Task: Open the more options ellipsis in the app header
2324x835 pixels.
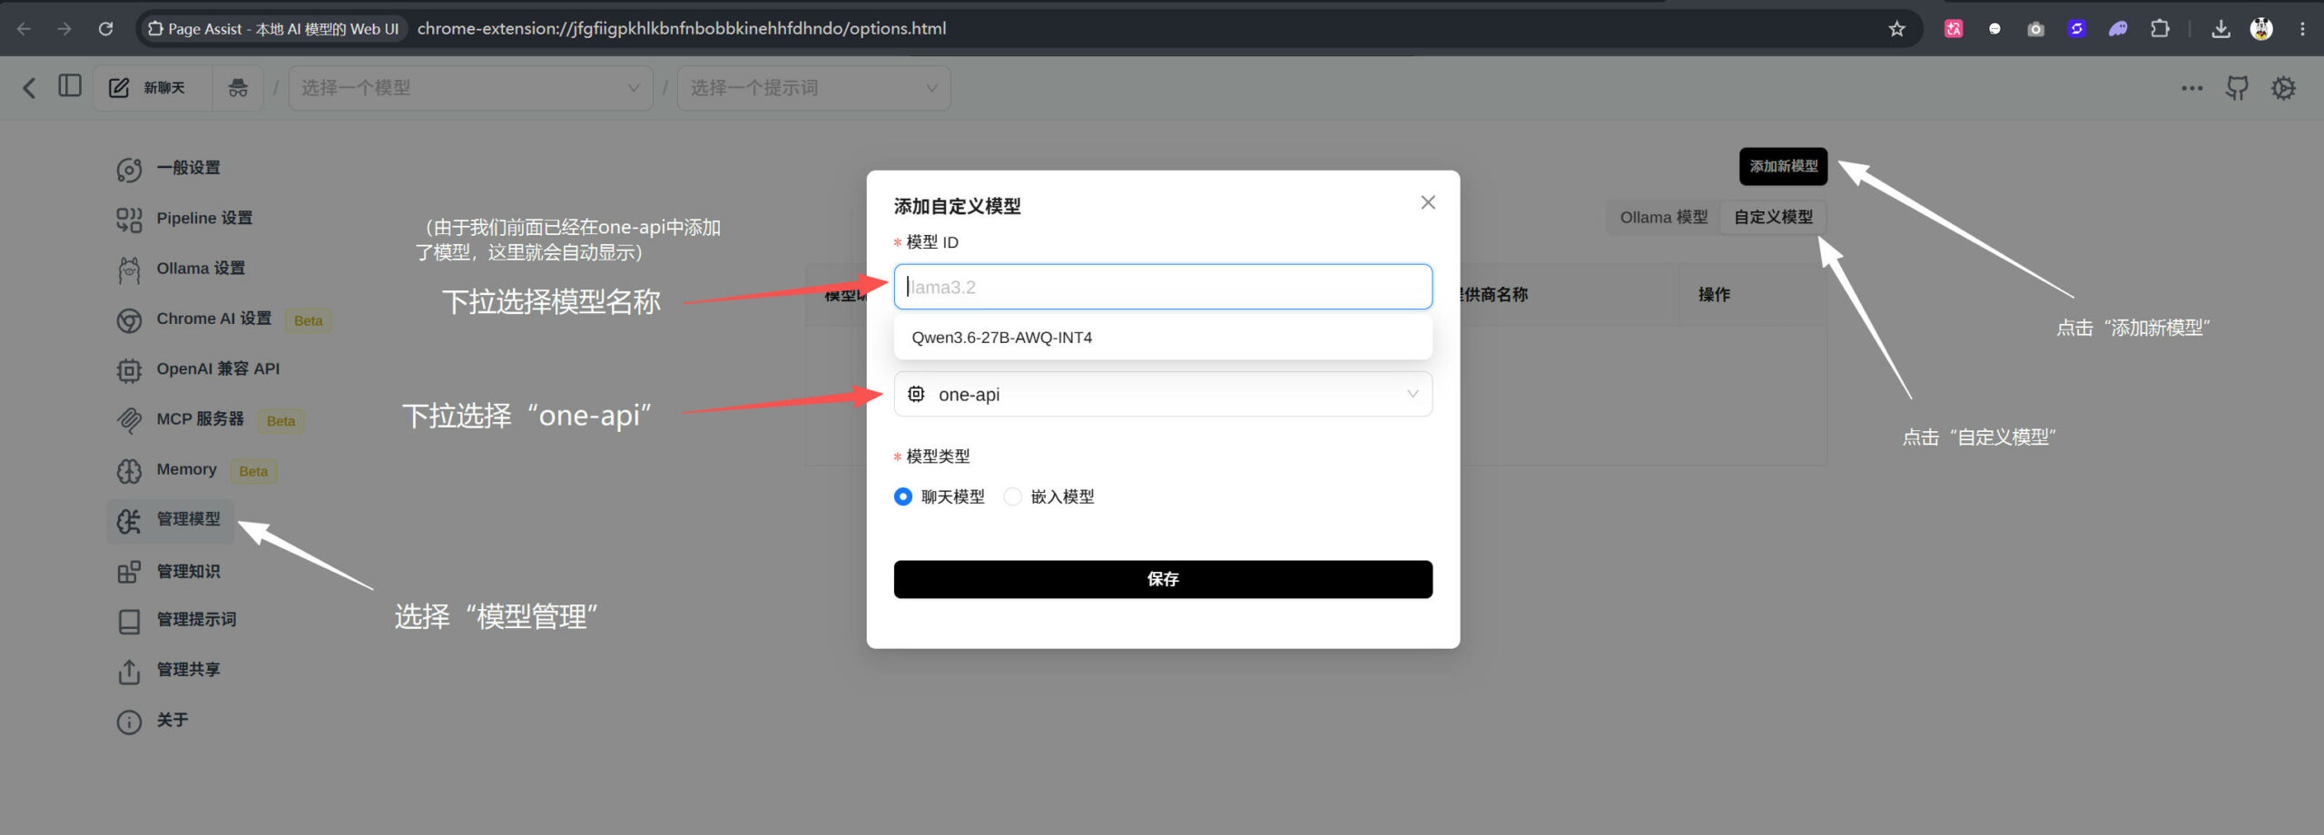Action: pos(2191,88)
